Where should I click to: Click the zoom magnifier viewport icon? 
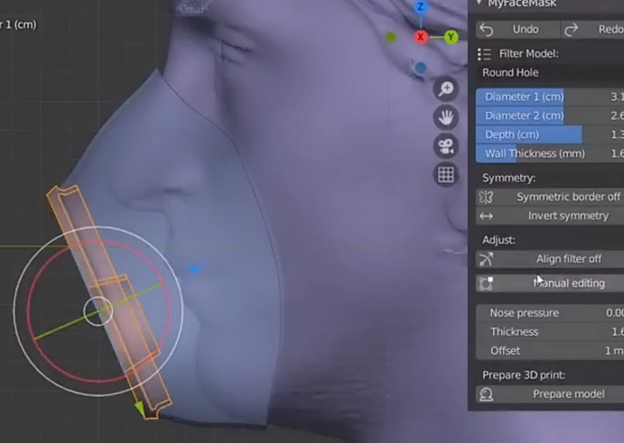tap(445, 88)
